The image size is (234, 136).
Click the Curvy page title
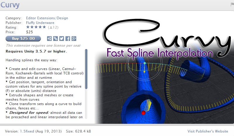click(x=10, y=5)
